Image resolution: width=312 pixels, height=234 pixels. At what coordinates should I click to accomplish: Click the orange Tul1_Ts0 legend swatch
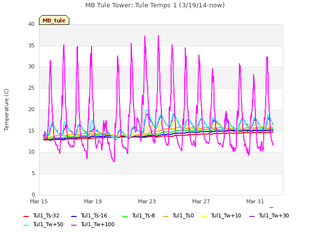click(x=165, y=216)
